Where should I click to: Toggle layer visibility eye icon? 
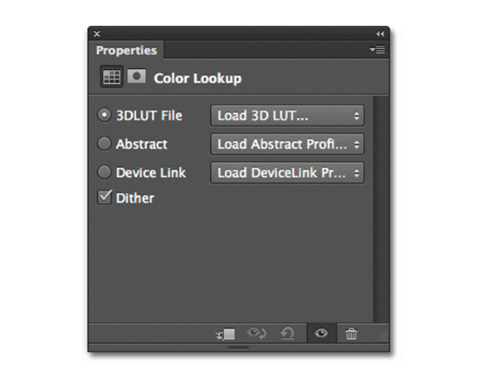(x=320, y=333)
